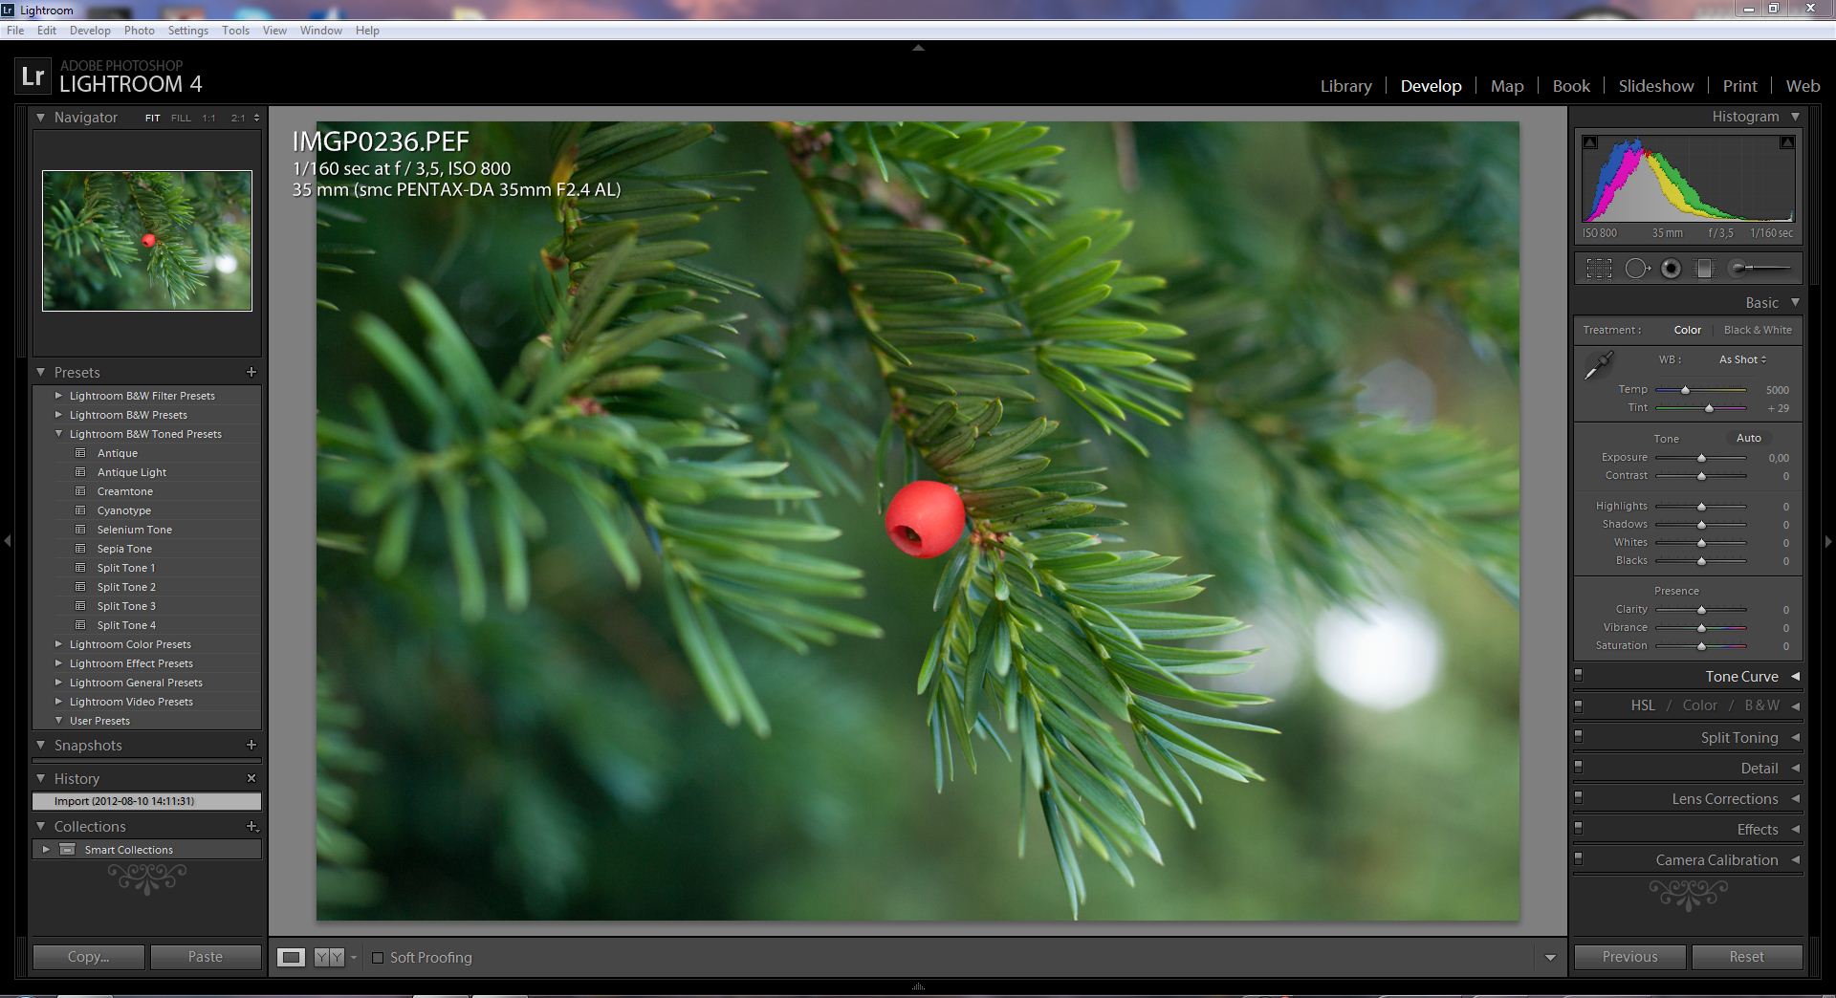Open the Develop menu in menu bar
Image resolution: width=1836 pixels, height=998 pixels.
tap(90, 31)
